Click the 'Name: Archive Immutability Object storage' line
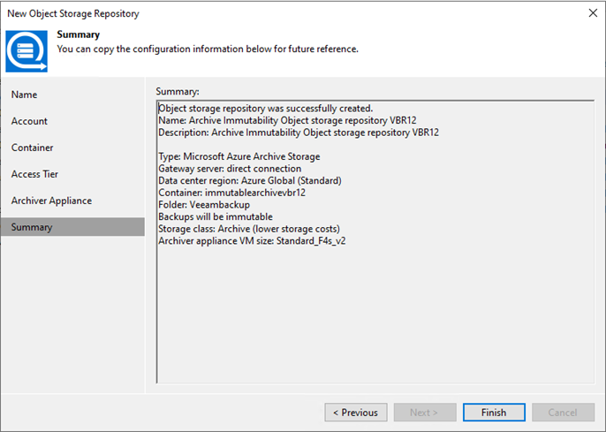 (288, 120)
